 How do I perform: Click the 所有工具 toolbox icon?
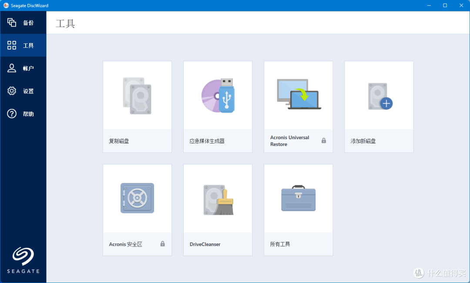298,198
